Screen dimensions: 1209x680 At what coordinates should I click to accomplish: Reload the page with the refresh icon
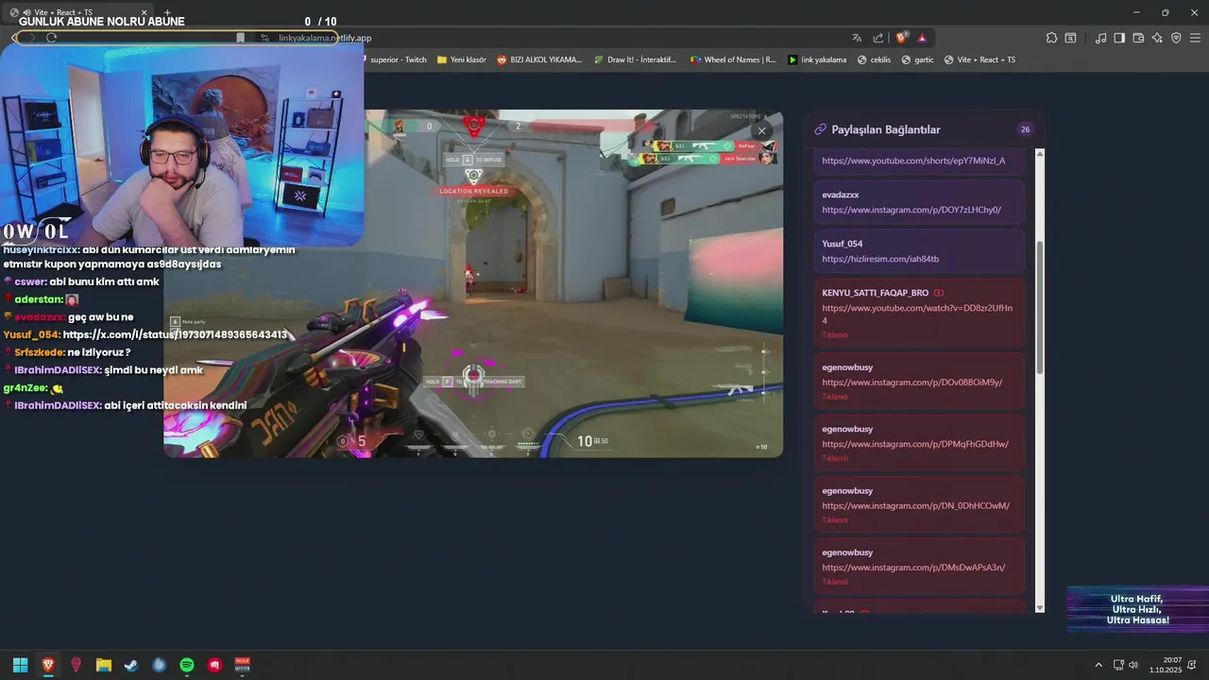pos(51,38)
